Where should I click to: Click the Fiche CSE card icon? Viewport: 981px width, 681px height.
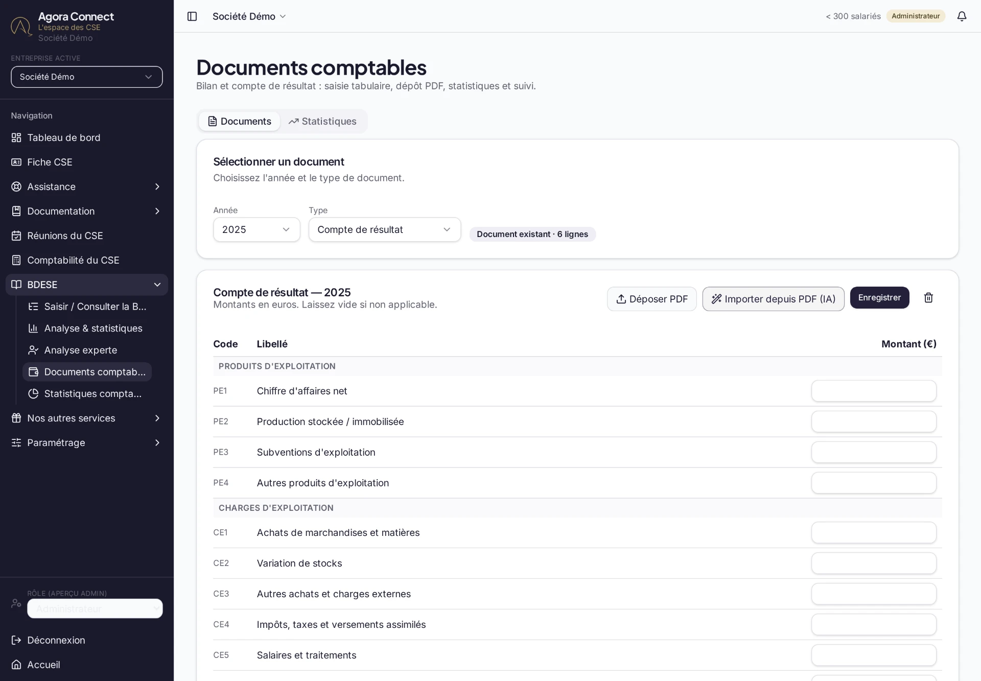16,162
